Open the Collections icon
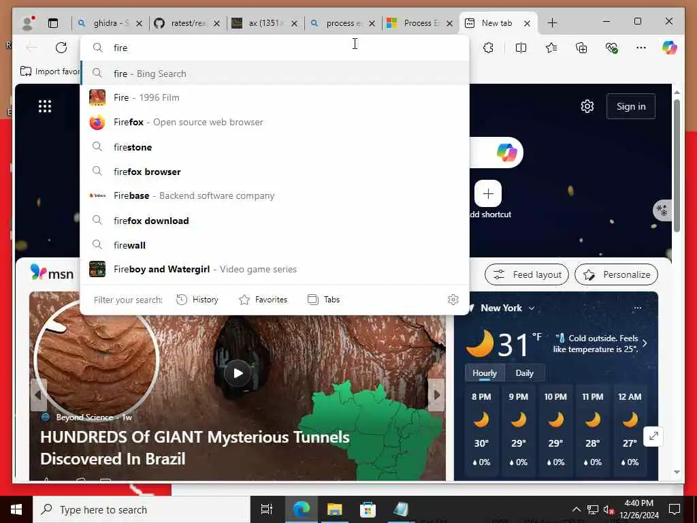 581,48
